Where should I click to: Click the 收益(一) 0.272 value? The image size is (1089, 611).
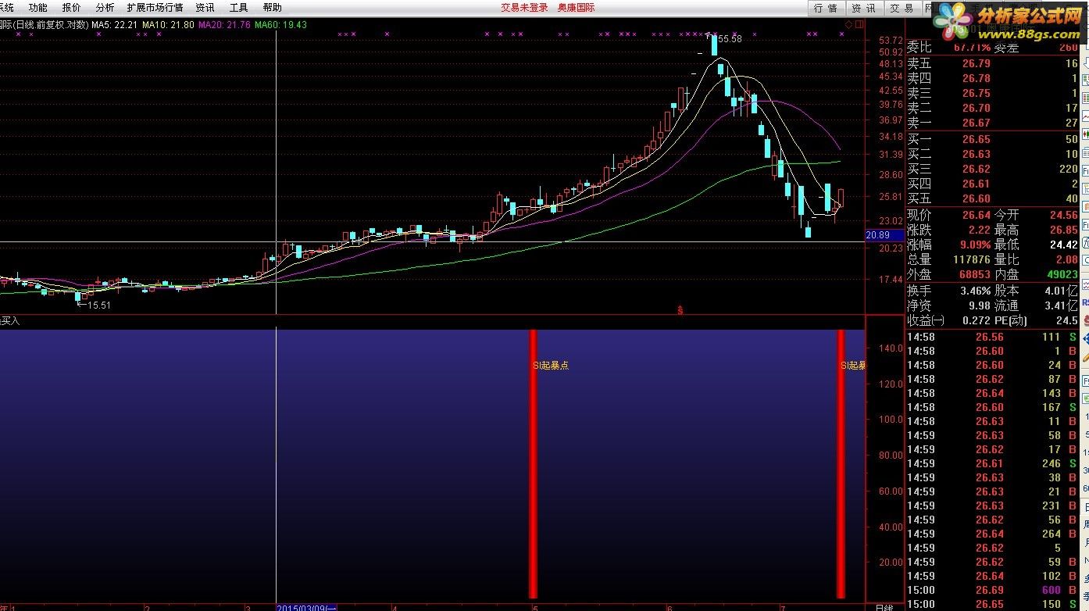[977, 320]
